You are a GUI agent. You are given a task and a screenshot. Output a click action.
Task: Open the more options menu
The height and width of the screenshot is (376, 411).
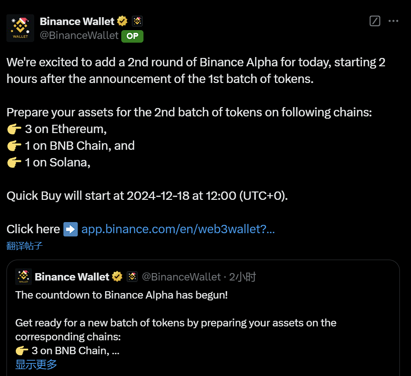[393, 21]
